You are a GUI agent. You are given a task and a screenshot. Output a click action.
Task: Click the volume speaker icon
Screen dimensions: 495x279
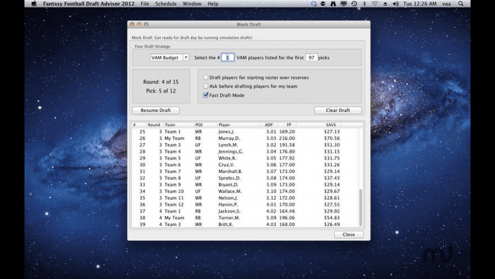[x=394, y=3]
